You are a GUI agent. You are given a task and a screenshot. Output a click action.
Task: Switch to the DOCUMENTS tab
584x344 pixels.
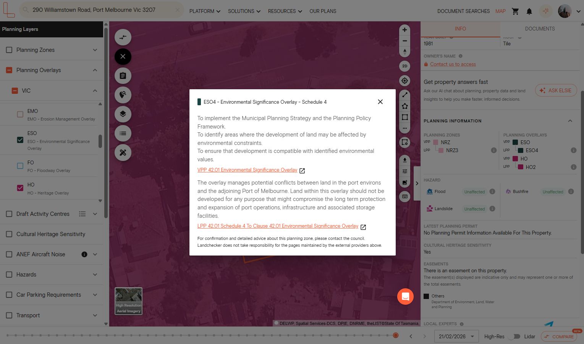point(540,29)
